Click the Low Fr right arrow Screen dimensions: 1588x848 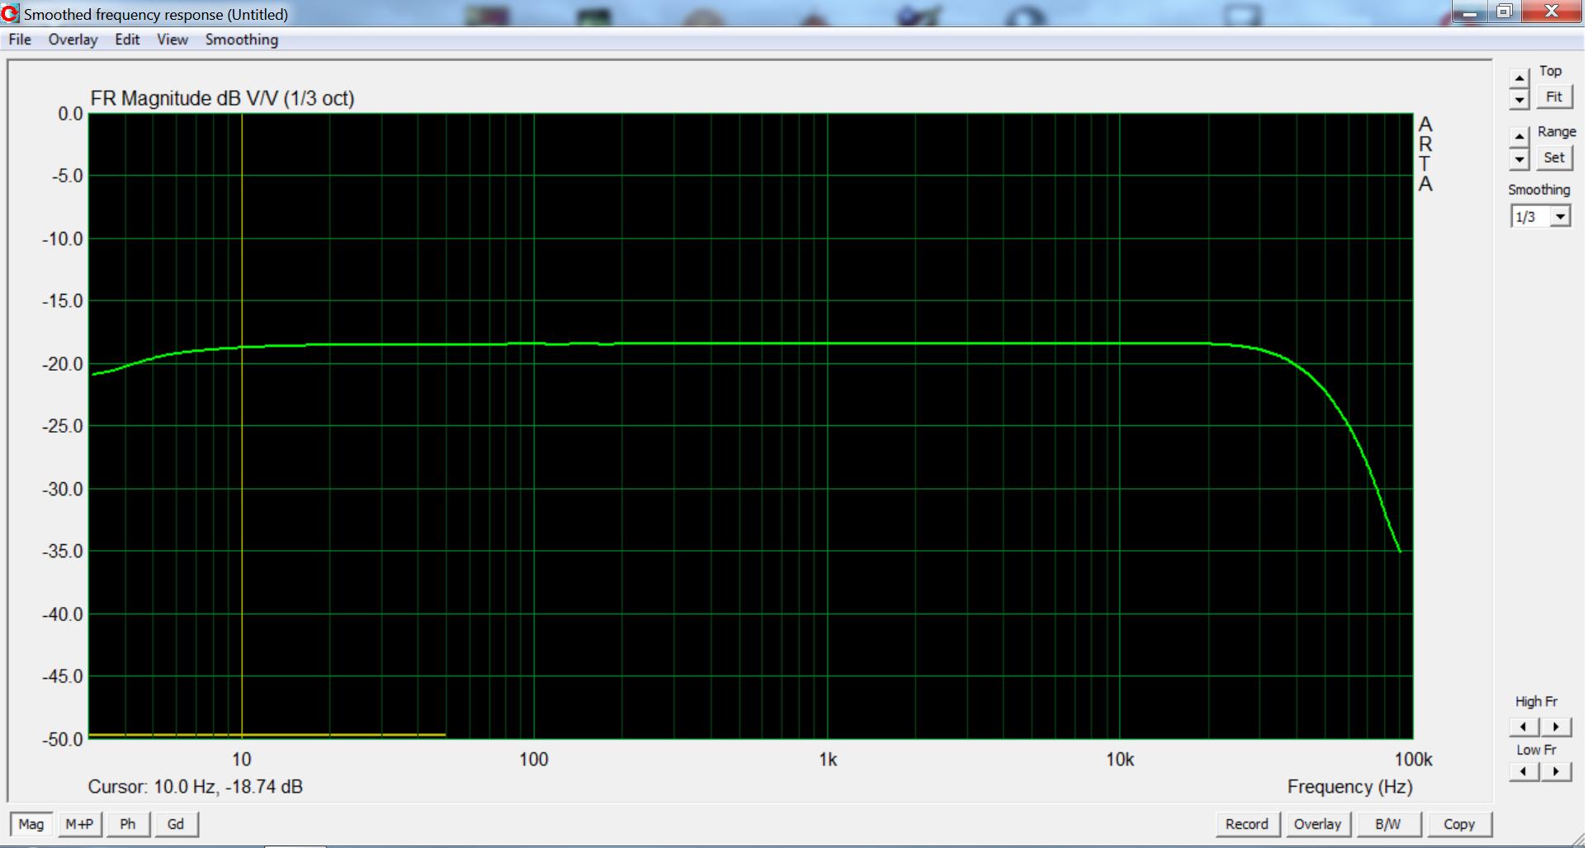1556,771
